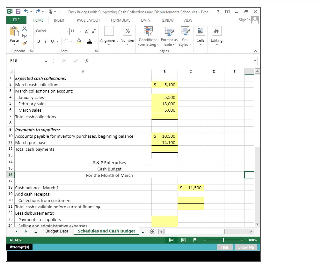321x270 pixels.
Task: Open borders dropdown arrow
Action: 71,41
